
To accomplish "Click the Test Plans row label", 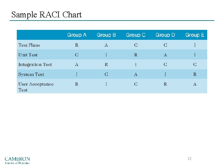I will coord(29,45).
